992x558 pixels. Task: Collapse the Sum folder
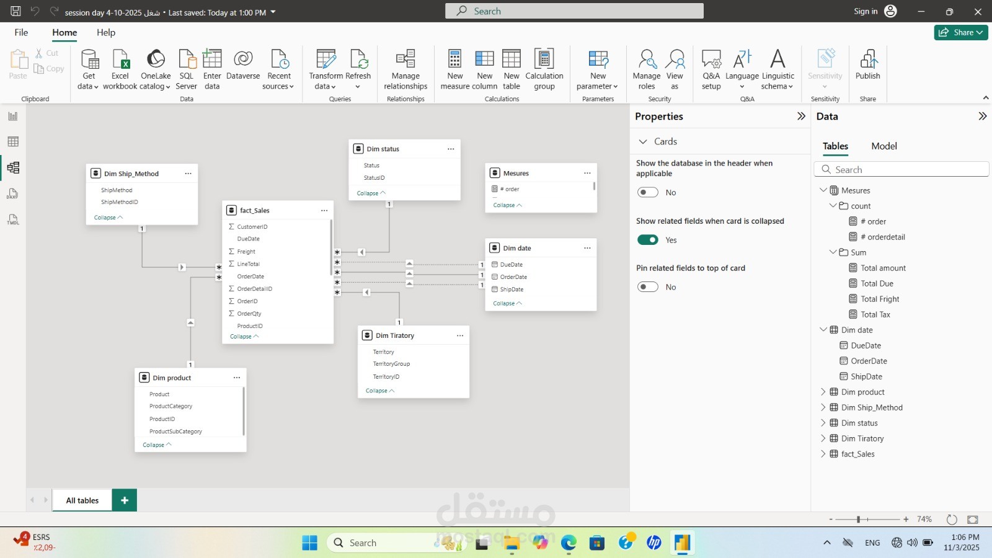[833, 252]
